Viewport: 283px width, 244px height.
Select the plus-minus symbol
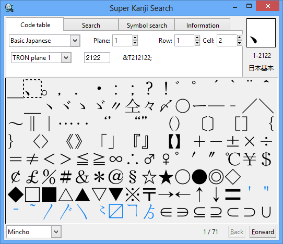pos(233,141)
